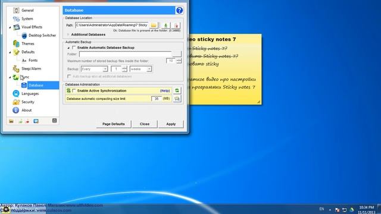
Task: Open the Languages settings page
Action: click(x=30, y=94)
